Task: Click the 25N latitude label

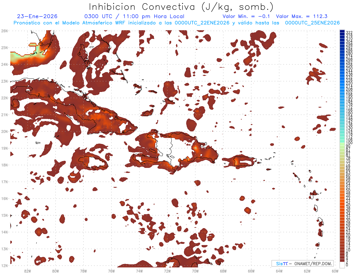Action: (4, 47)
